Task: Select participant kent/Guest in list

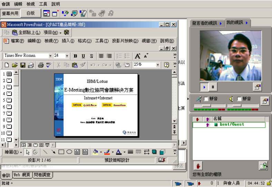Action: click(x=229, y=125)
